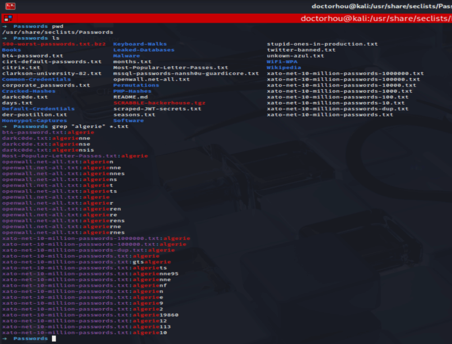The height and width of the screenshot is (344, 452).
Task: Click mssql-passwords-nansh0u-guardicore.txt
Action: point(186,74)
